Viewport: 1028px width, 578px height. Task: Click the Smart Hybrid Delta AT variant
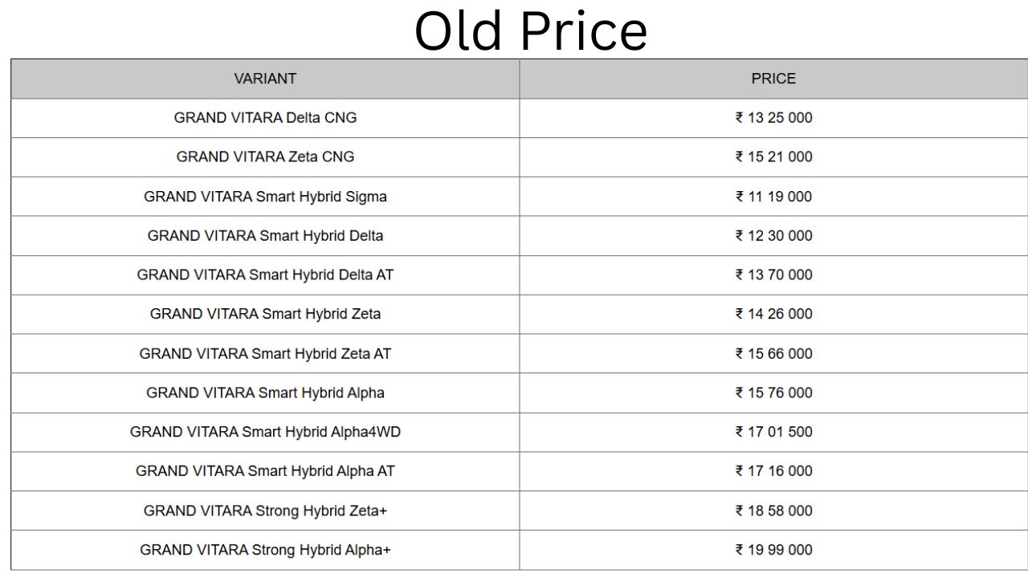coord(265,275)
